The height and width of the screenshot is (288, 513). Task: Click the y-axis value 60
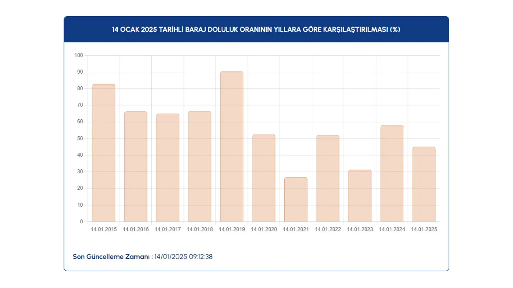[x=80, y=122]
